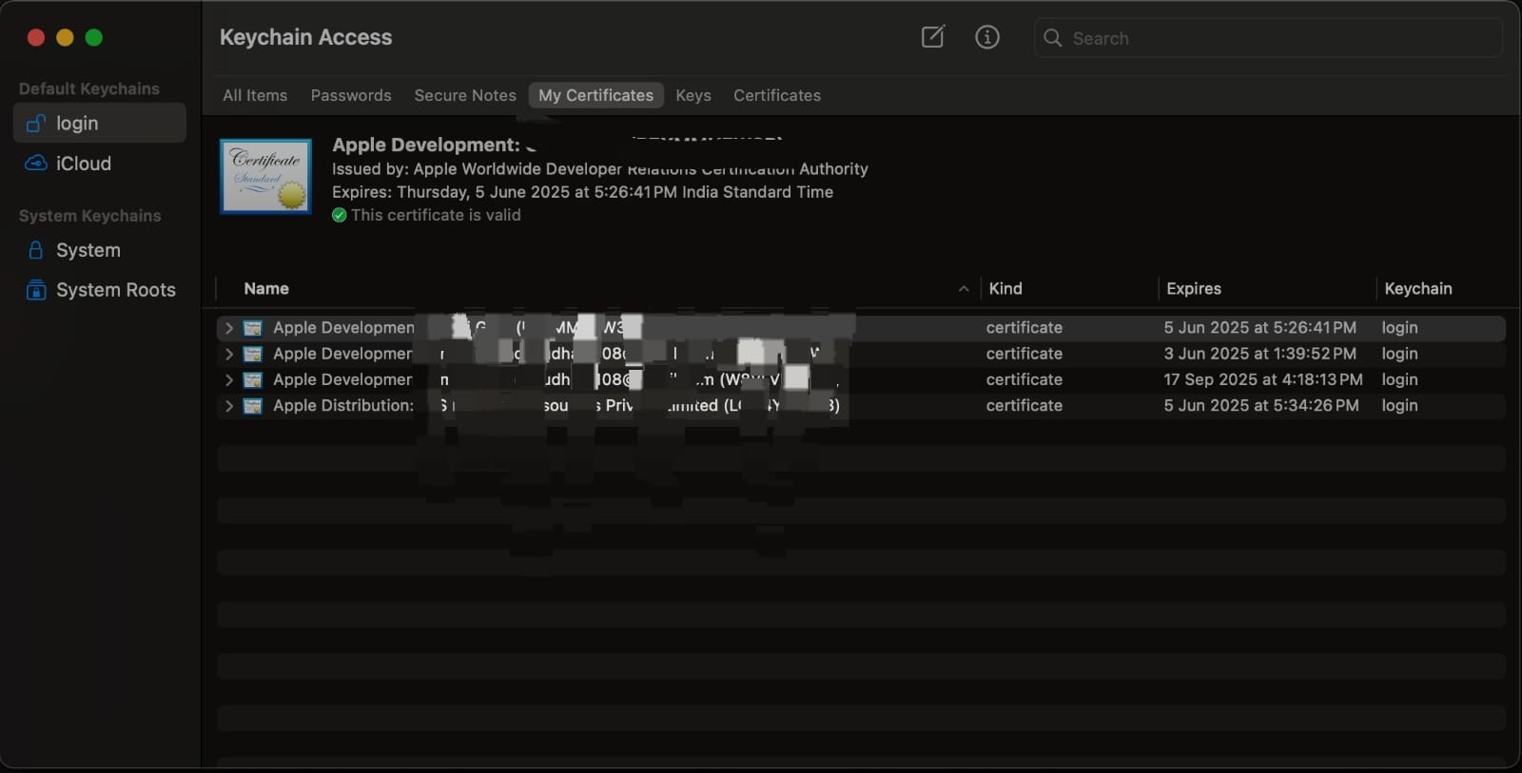This screenshot has height=773, width=1522.
Task: Click the "Expires: Thursday, 5 June 2025" detail line
Action: [x=582, y=191]
